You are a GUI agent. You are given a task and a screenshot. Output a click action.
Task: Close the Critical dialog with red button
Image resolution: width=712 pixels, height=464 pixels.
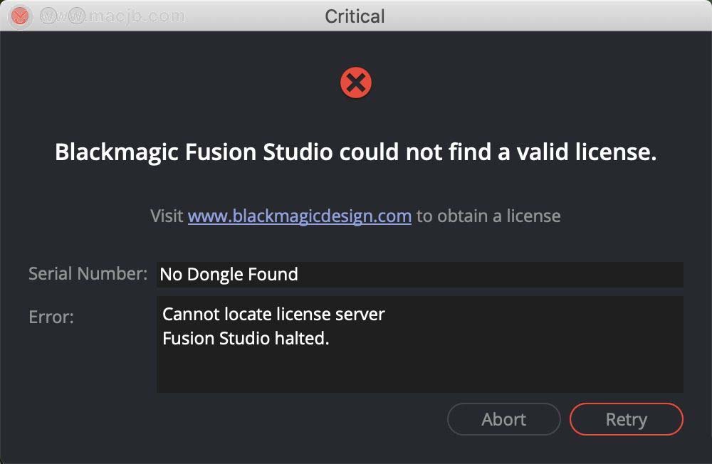(20, 16)
